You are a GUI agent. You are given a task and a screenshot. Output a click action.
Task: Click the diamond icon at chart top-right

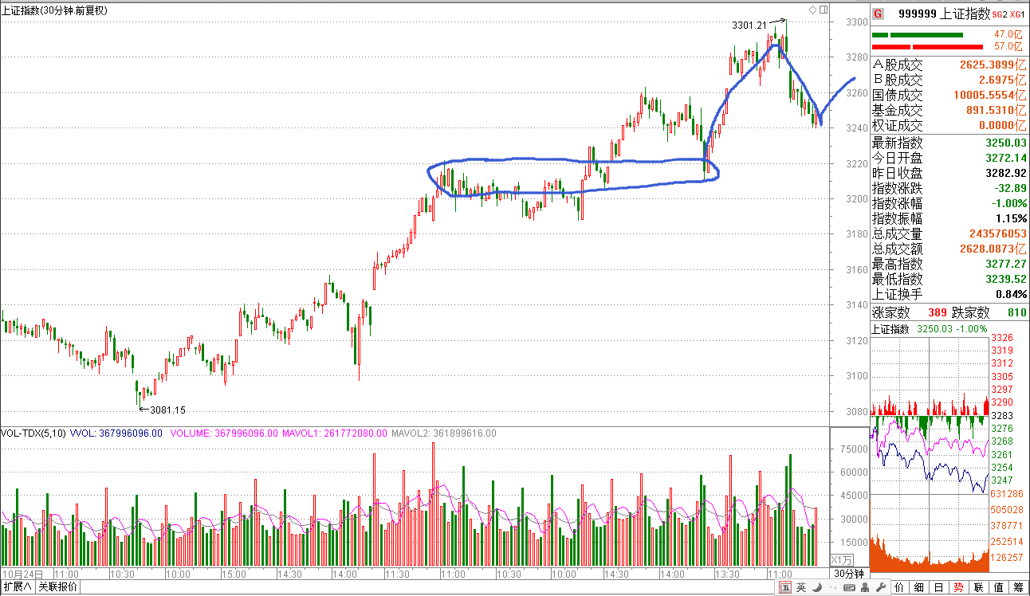coord(812,10)
